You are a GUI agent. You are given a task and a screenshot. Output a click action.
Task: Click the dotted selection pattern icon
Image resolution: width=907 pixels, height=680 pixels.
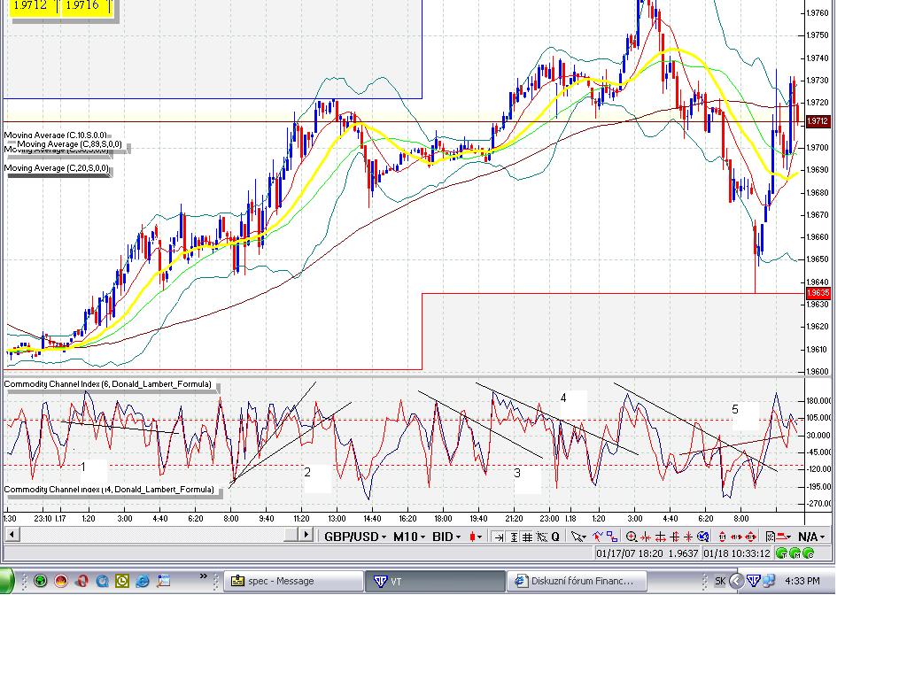(x=541, y=537)
